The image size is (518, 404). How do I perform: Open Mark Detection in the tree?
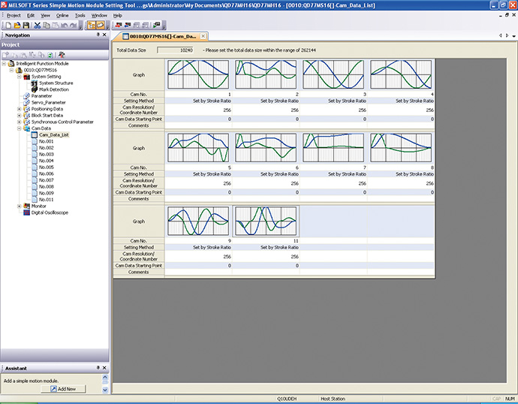[53, 89]
